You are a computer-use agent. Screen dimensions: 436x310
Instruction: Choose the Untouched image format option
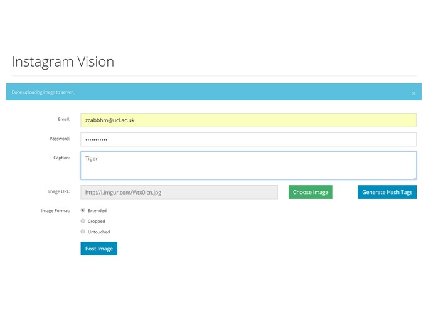click(83, 232)
